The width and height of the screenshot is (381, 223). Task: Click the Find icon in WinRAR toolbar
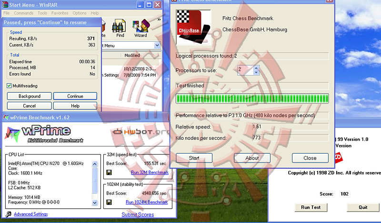coord(120,28)
